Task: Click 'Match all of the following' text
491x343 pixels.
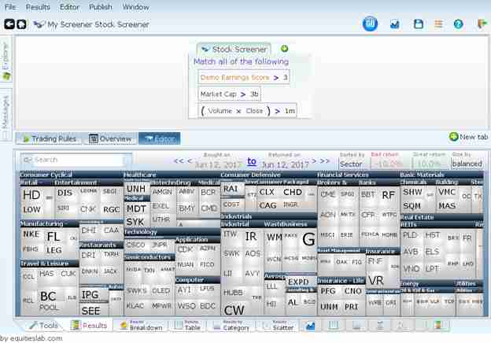Action: (x=241, y=61)
